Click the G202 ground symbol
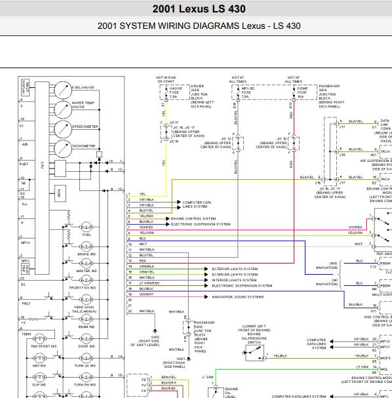 [x=155, y=331]
